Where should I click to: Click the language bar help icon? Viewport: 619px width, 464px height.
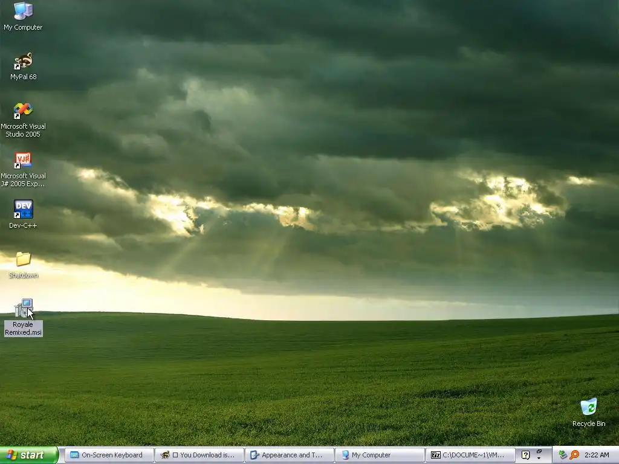(x=525, y=455)
